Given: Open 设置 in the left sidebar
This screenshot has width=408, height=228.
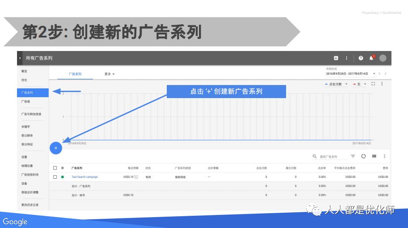Looking at the screenshot, I should [24, 157].
